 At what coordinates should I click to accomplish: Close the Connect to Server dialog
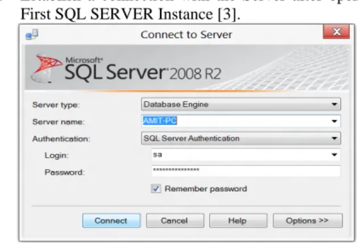[336, 32]
